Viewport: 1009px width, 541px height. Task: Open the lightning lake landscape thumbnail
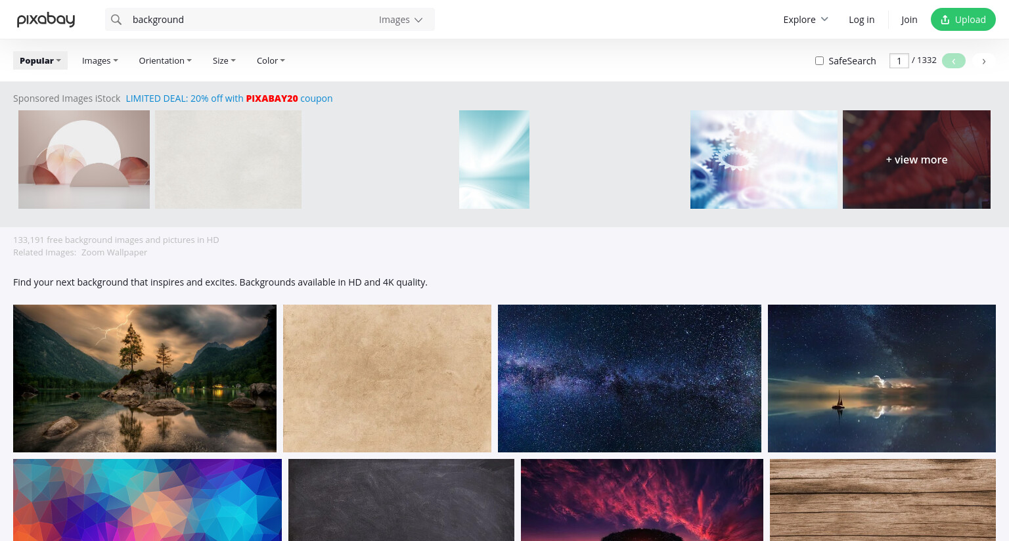(145, 378)
